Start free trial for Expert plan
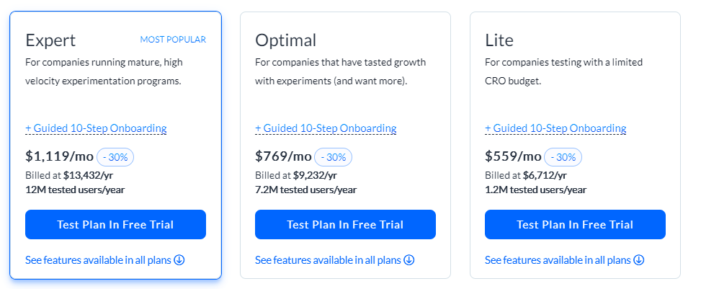The height and width of the screenshot is (289, 701). tap(115, 224)
